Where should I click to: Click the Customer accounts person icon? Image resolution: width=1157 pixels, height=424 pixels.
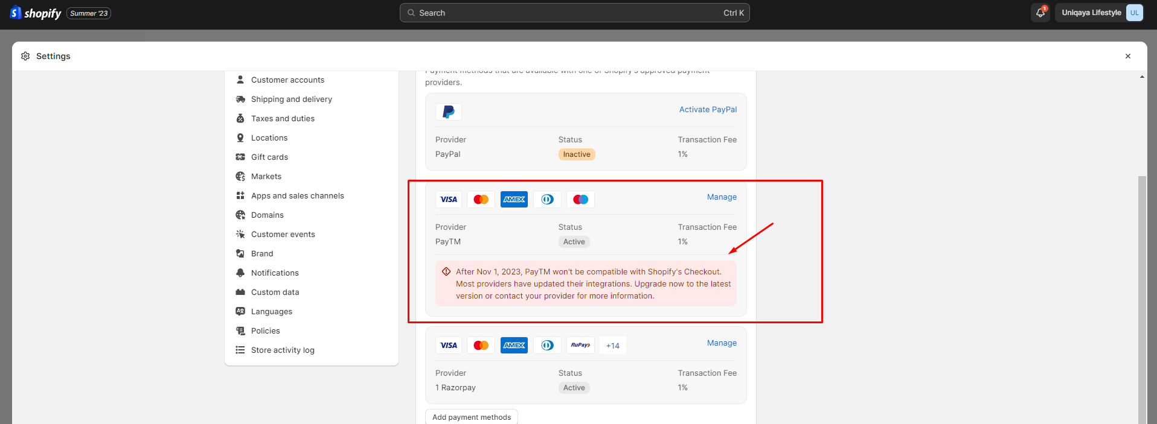[x=240, y=80]
